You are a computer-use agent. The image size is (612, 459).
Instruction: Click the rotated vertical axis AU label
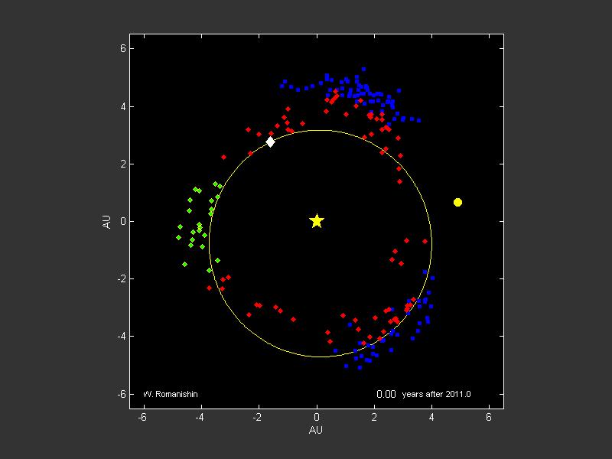[109, 221]
